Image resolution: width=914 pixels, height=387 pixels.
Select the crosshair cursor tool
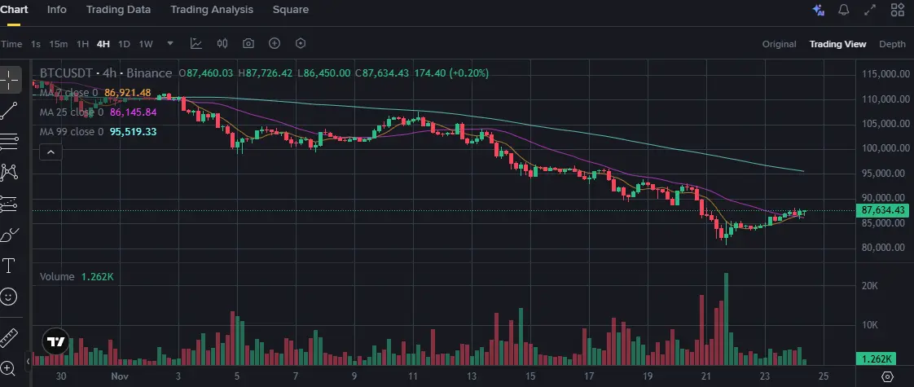pos(10,80)
